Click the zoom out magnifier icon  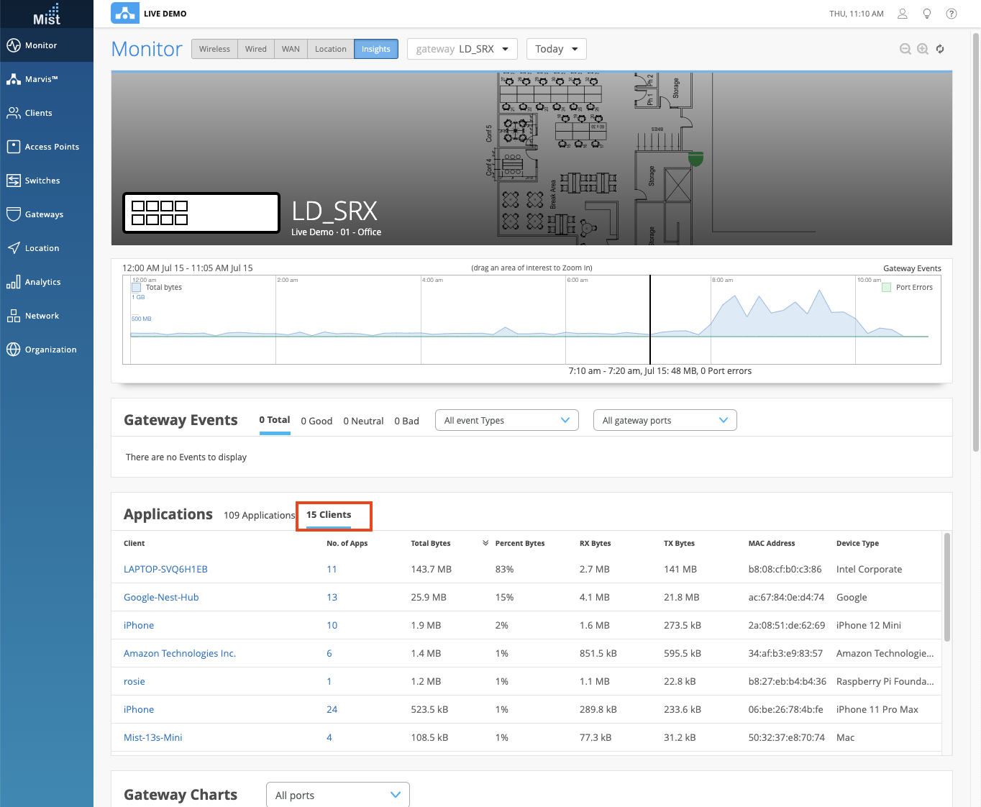tap(905, 49)
